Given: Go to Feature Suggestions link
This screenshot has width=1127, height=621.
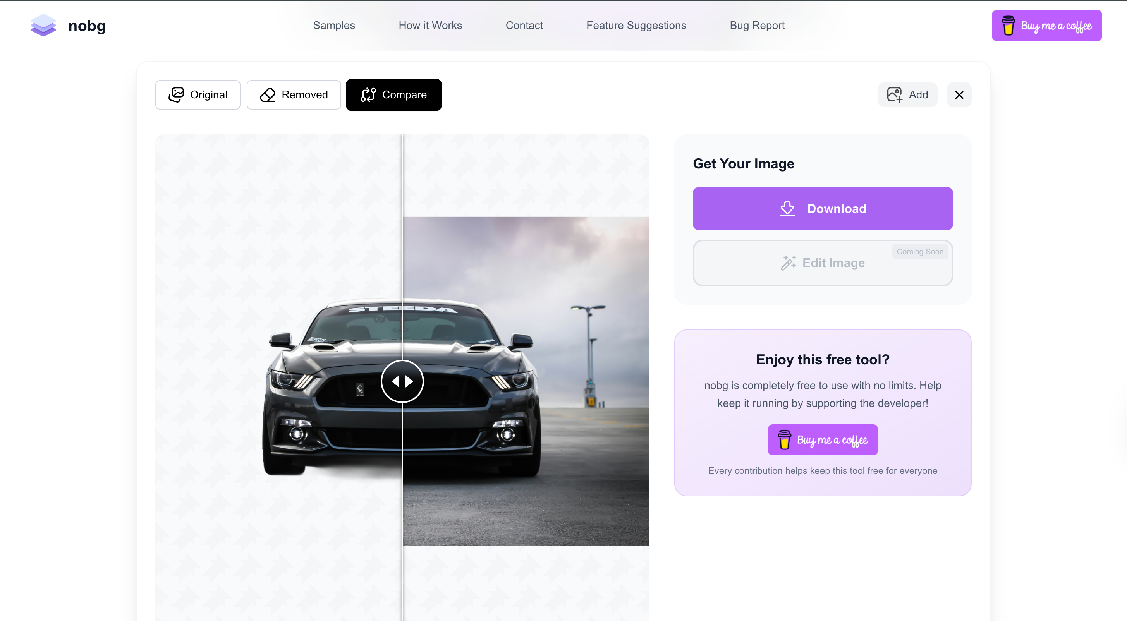Looking at the screenshot, I should 636,26.
